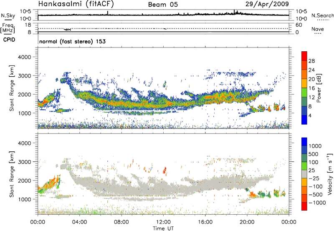This screenshot has height=231, width=334.
Task: Click the gray segment of velocity colorbar
Action: point(304,174)
